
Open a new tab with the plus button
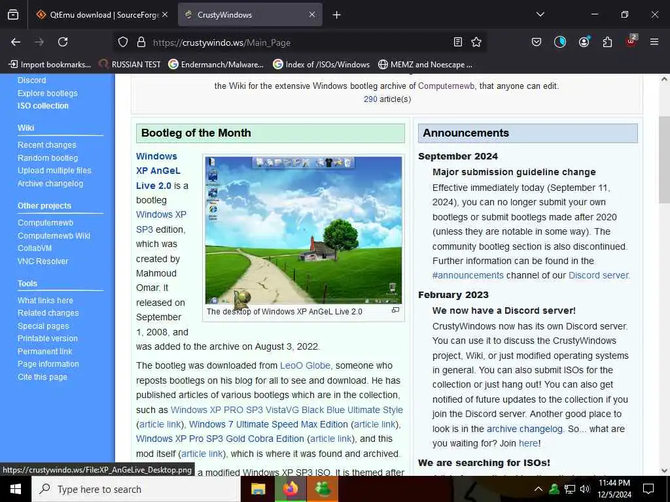coord(337,15)
